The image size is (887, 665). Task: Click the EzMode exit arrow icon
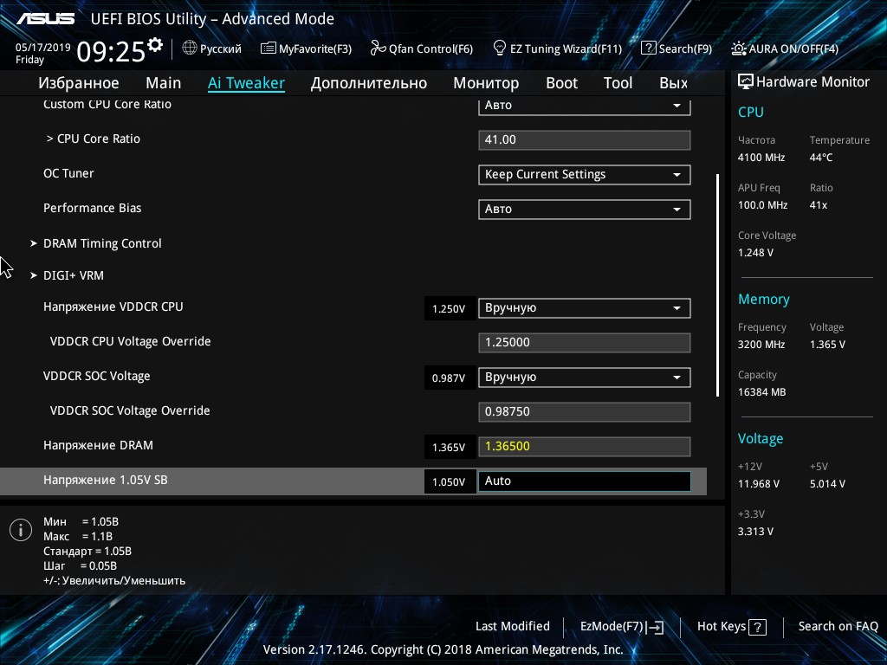(x=655, y=627)
